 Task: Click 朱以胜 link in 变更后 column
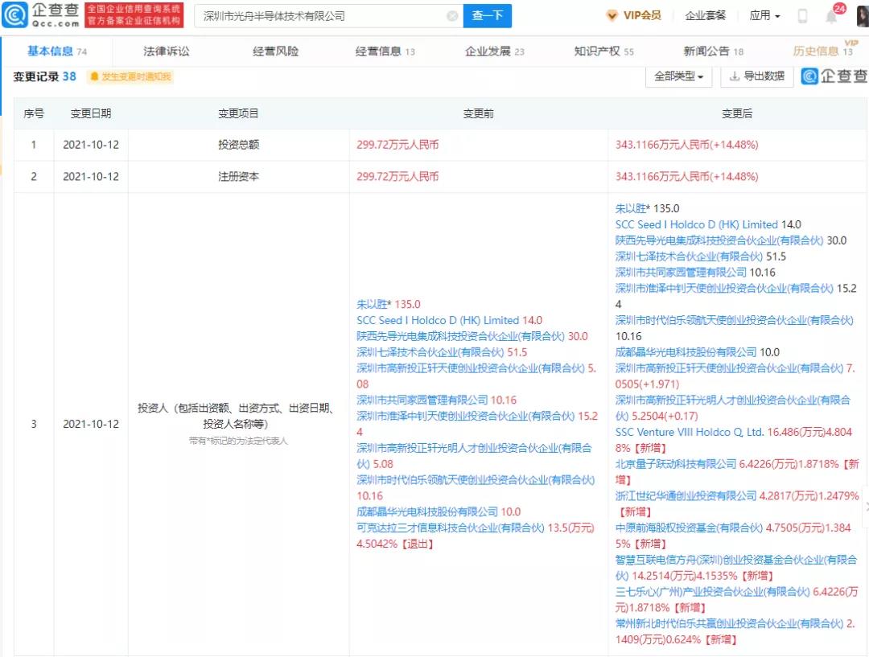[631, 208]
